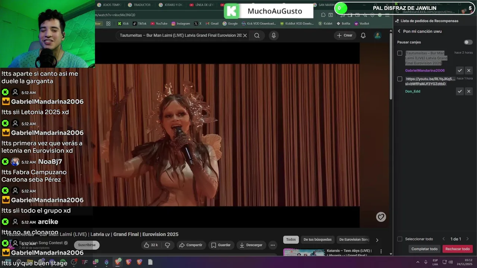The image size is (477, 268).
Task: Click the Descargar button
Action: coord(251,245)
